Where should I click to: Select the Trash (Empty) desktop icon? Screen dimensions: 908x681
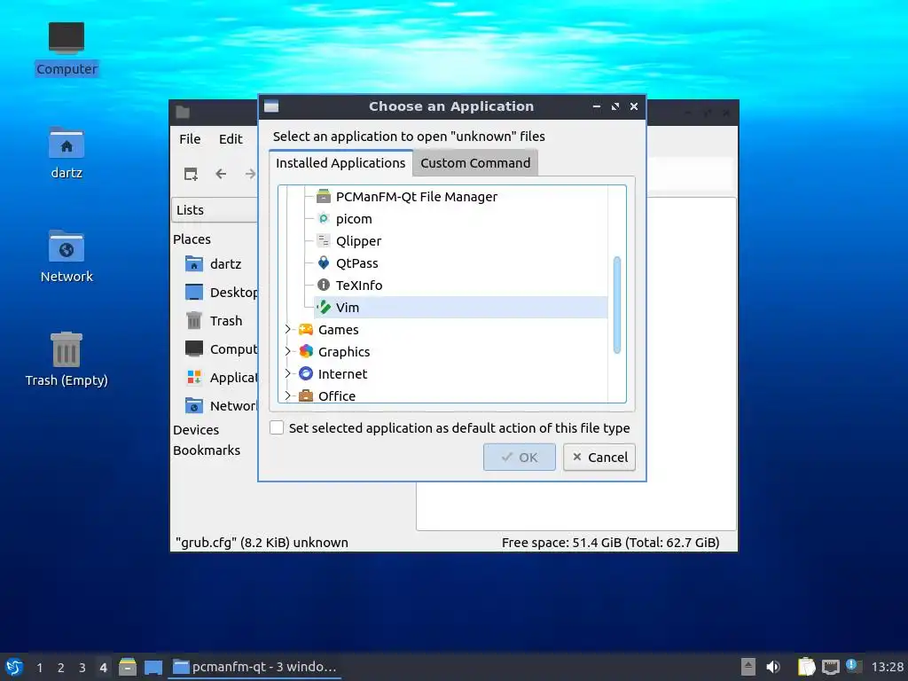[x=67, y=359]
